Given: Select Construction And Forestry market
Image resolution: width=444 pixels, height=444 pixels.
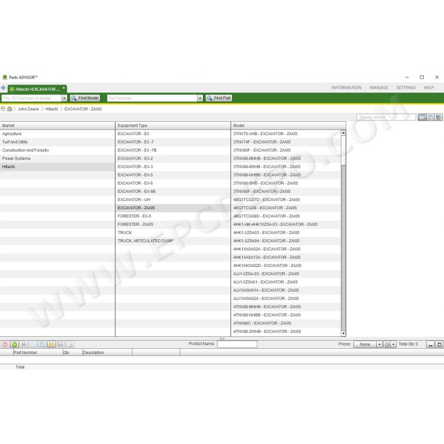Looking at the screenshot, I should point(58,150).
